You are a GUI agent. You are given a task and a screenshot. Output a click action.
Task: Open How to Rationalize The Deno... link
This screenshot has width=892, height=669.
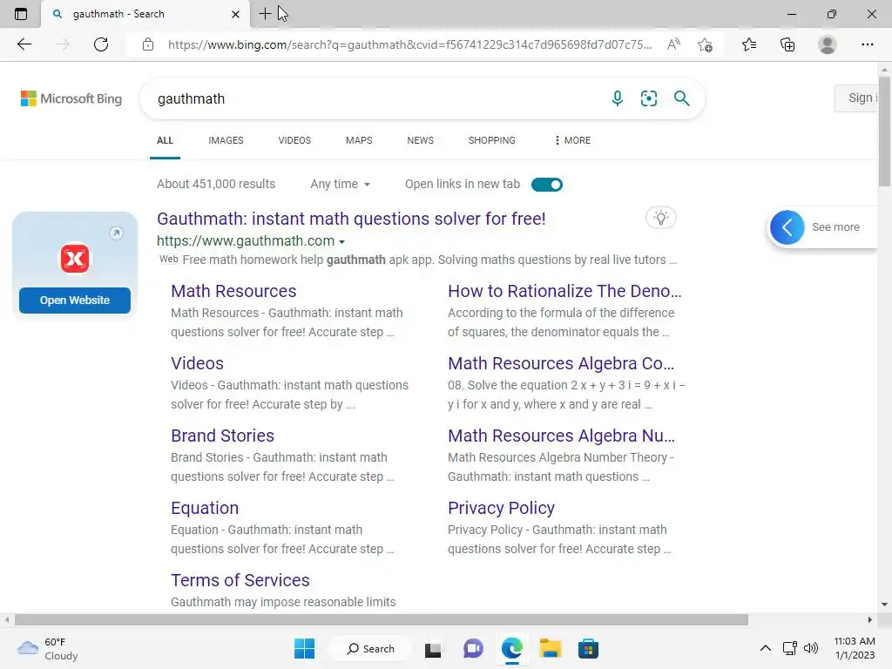(x=564, y=291)
